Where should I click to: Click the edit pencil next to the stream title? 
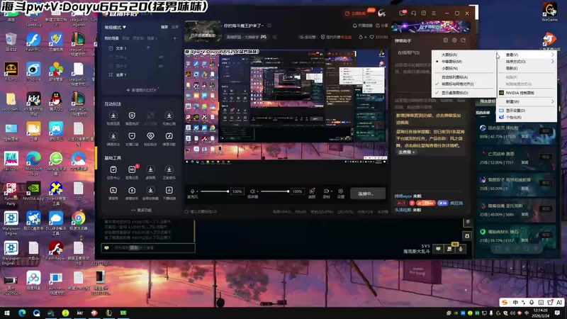click(x=269, y=26)
